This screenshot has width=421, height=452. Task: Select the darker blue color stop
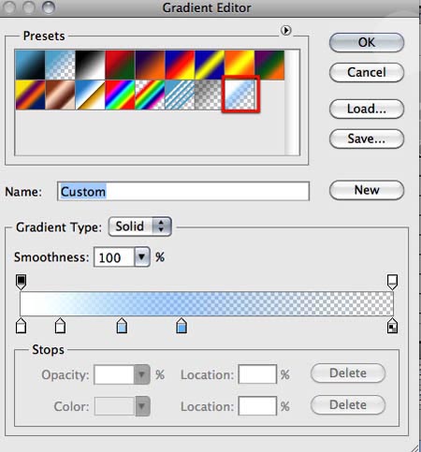[x=181, y=326]
